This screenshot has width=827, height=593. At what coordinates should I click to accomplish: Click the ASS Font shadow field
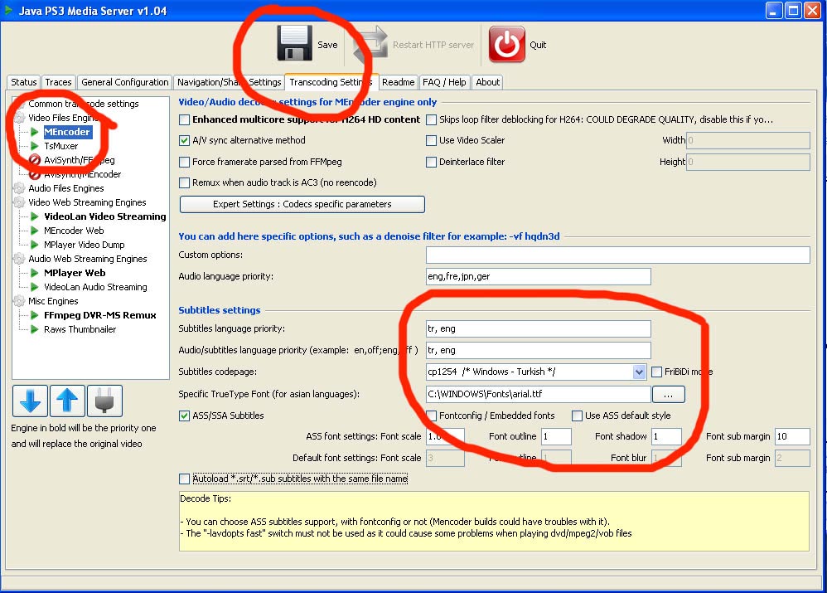[667, 437]
